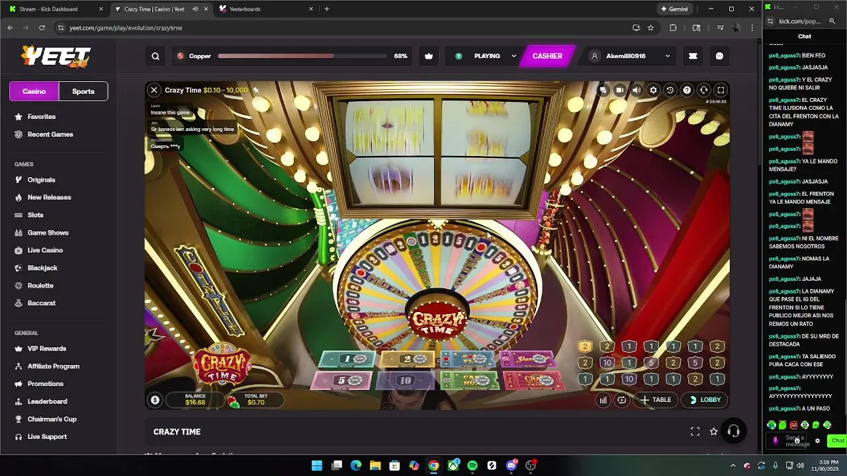Open in-game chat icon in game toolbar

pos(603,90)
